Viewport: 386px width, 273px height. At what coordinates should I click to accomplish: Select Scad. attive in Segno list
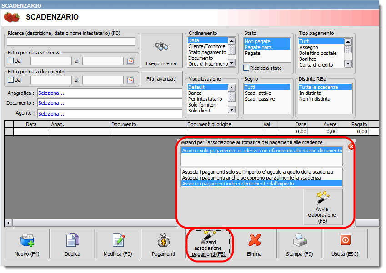pyautogui.click(x=267, y=93)
